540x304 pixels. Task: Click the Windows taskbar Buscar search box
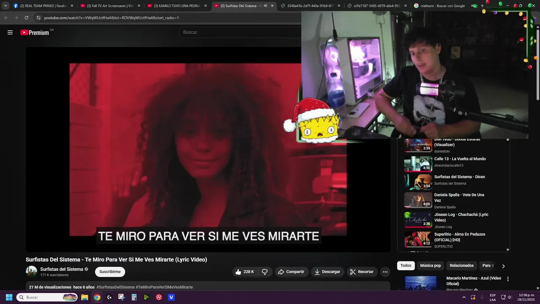[47, 297]
